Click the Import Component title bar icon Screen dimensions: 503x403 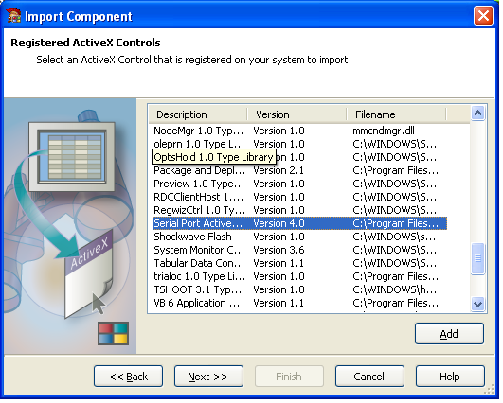[x=14, y=16]
